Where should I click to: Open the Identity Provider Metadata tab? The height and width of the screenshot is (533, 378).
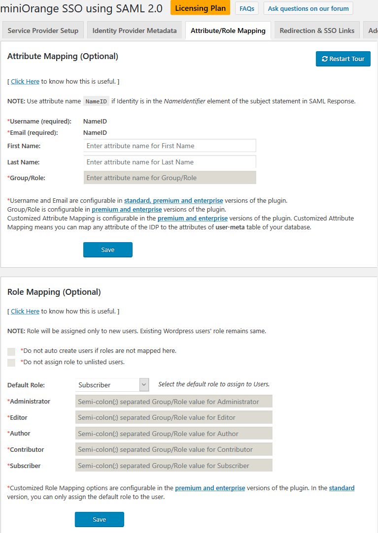click(134, 30)
